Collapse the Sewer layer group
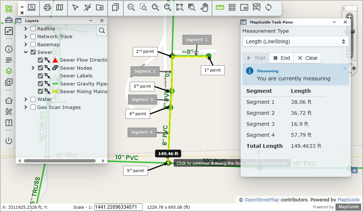The height and width of the screenshot is (212, 363). point(26,52)
